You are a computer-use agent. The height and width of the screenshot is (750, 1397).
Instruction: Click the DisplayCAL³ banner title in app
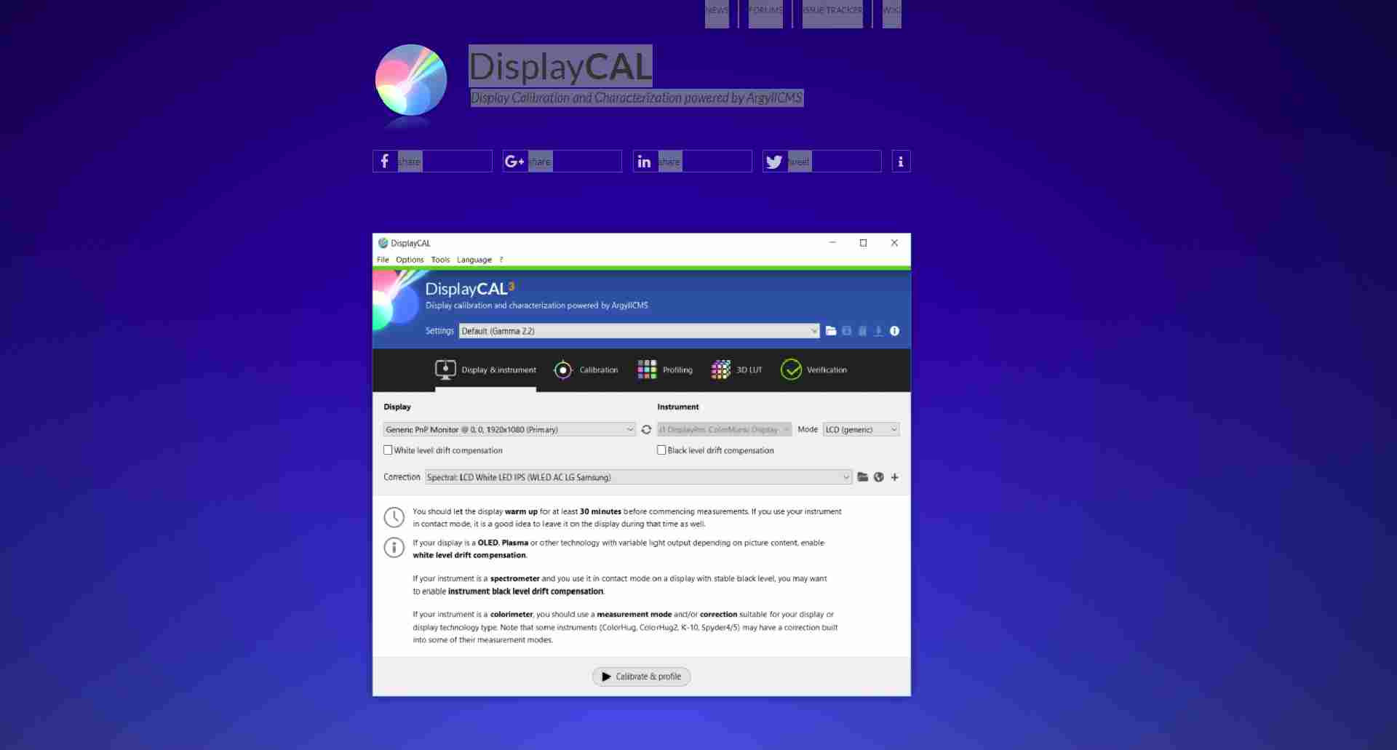[x=470, y=289]
